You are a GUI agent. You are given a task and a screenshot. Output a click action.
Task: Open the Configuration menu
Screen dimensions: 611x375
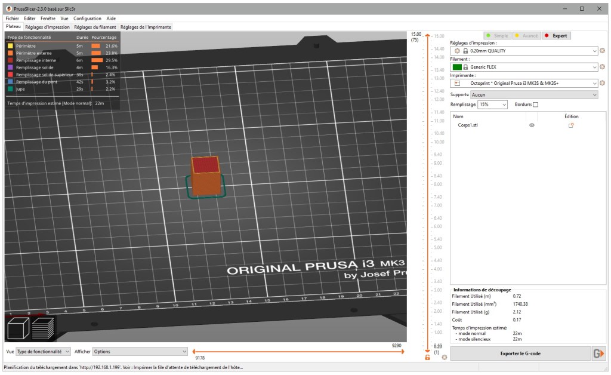[87, 19]
